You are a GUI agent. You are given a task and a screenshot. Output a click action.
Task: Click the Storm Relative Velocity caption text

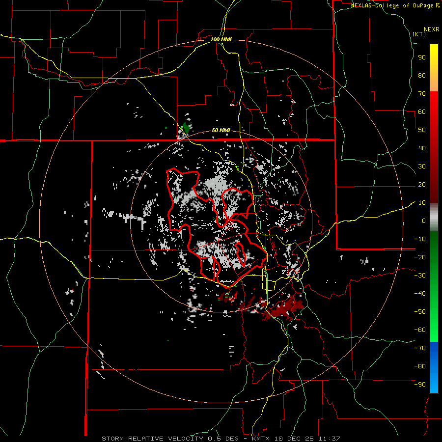[151, 438]
